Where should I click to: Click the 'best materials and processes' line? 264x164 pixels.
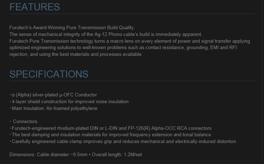[x=76, y=54]
